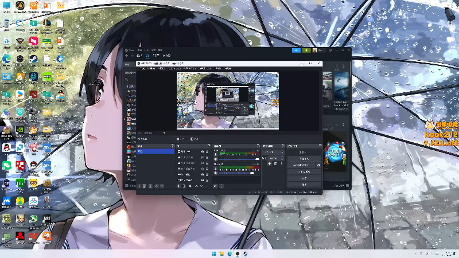This screenshot has height=258, width=459.
Task: Toggle lock on the second source
Action: pos(207,157)
